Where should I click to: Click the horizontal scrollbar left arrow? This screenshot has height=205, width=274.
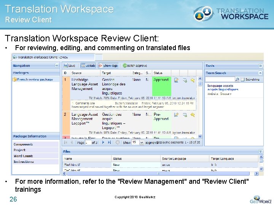click(64, 173)
